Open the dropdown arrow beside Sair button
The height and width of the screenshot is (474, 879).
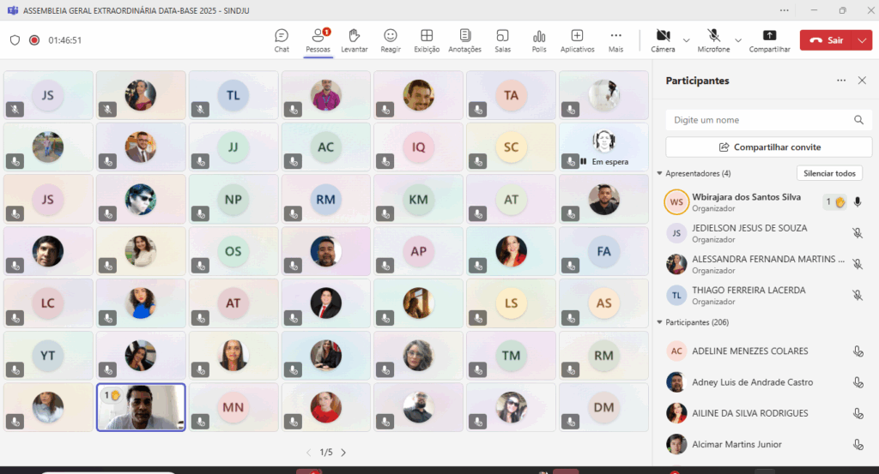862,40
